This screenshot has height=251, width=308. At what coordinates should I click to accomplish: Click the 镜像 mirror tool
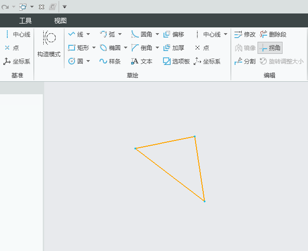click(245, 48)
